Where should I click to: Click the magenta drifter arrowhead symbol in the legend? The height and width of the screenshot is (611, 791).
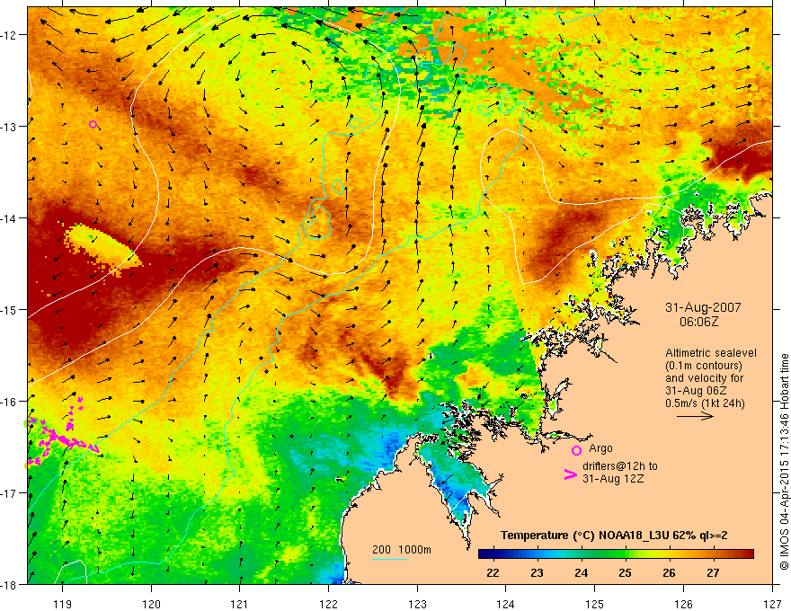(x=570, y=474)
